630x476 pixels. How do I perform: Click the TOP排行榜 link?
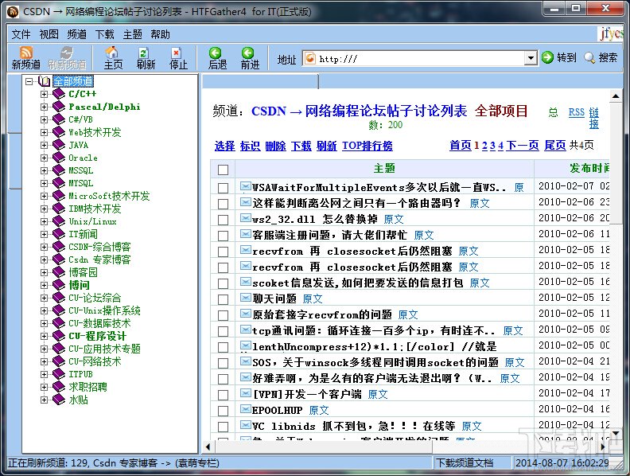tap(367, 146)
